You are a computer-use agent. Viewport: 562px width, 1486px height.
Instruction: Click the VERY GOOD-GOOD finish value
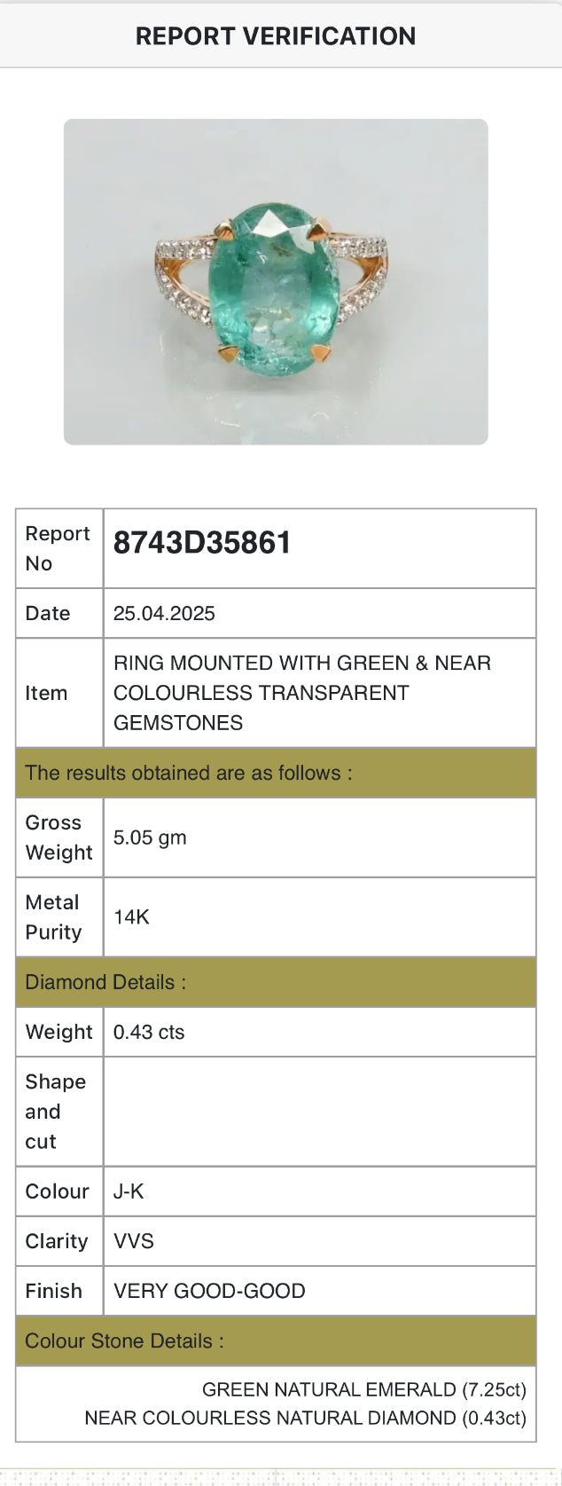(x=209, y=1291)
